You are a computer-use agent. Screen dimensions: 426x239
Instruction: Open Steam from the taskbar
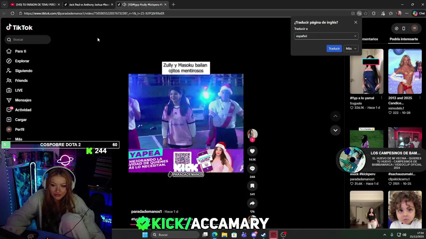pos(263,235)
